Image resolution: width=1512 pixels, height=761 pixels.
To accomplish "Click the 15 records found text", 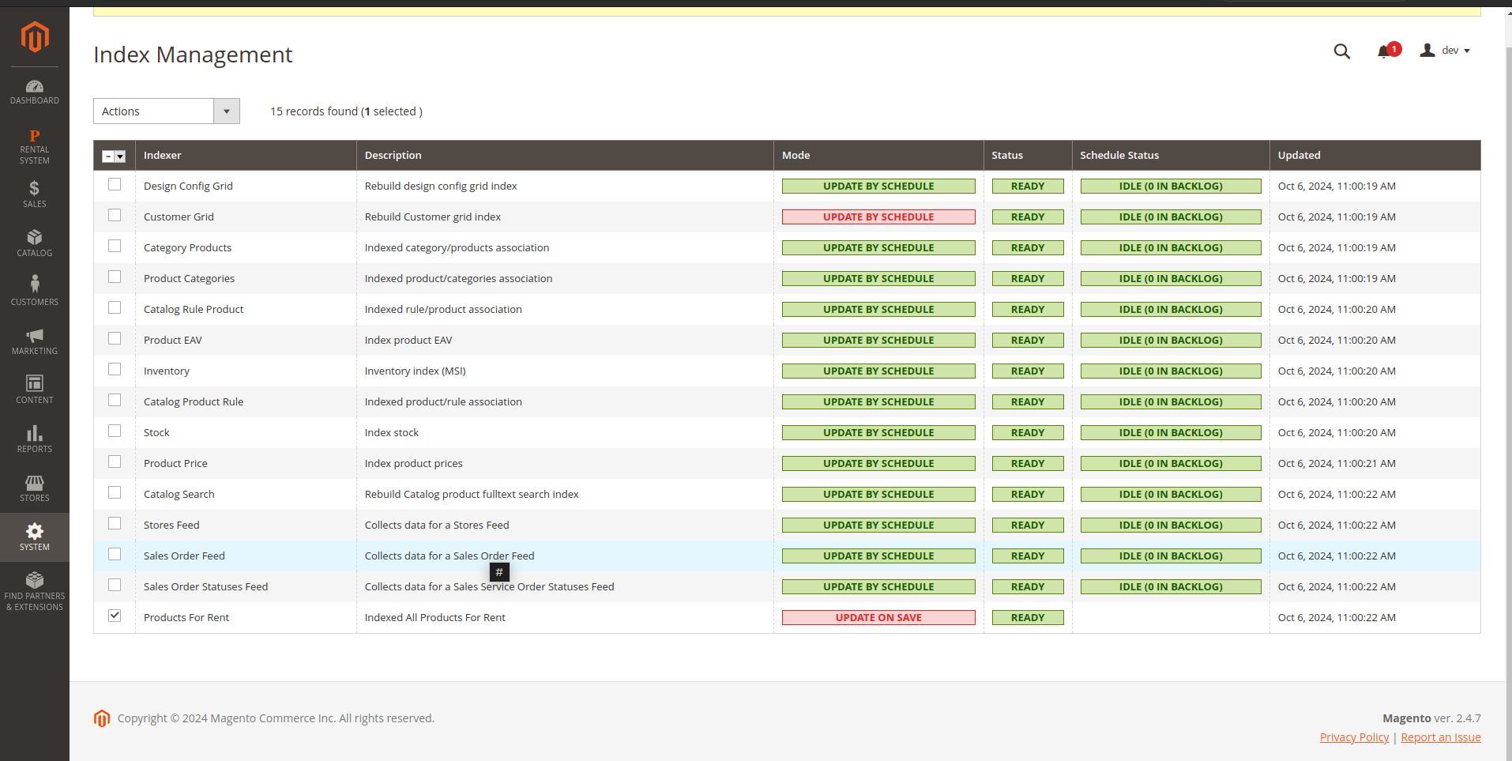I will point(346,111).
